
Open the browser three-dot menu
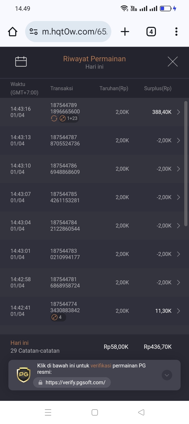click(x=176, y=32)
